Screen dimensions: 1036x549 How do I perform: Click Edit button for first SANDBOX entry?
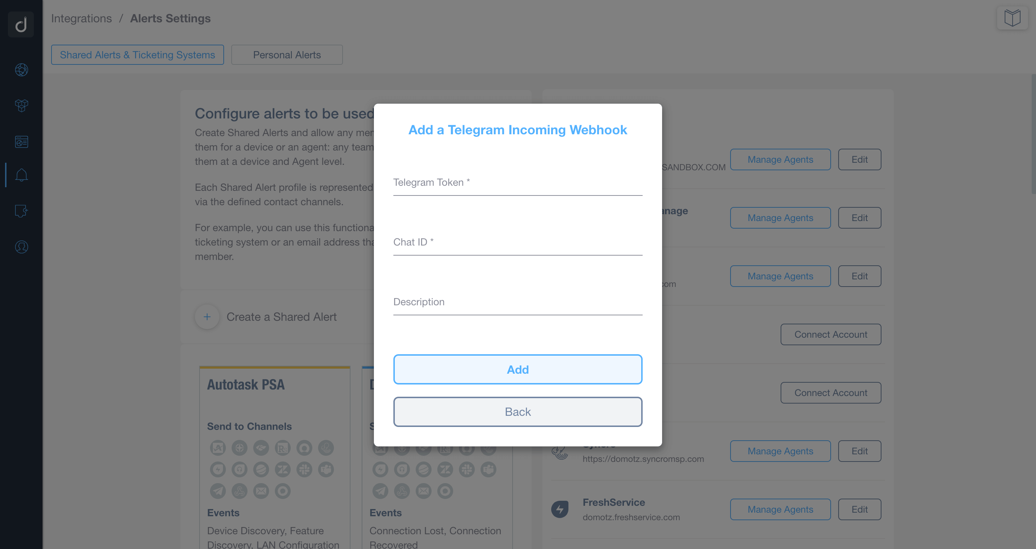tap(859, 159)
